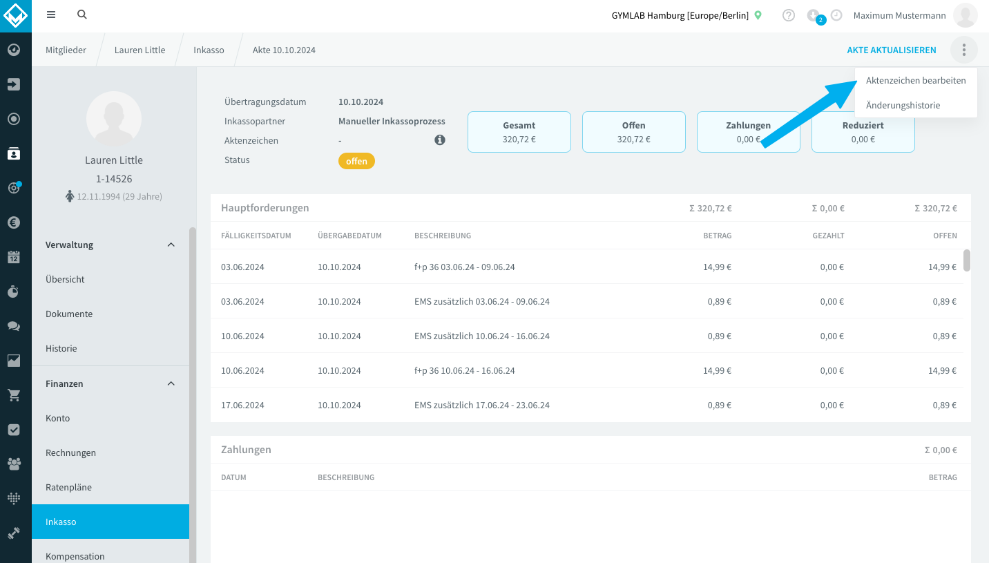Click the sidebar icon with blue notification dot
Image resolution: width=989 pixels, height=563 pixels.
pos(14,188)
